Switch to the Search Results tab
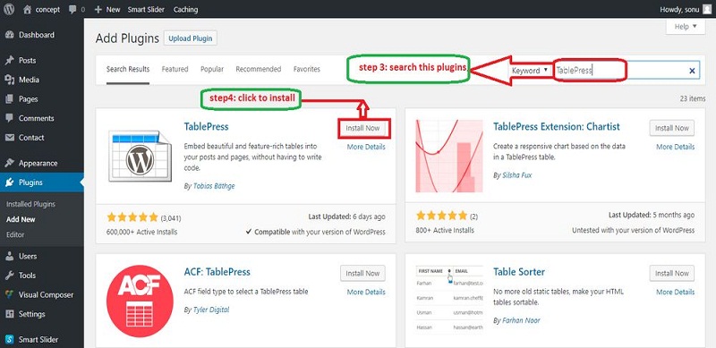 [x=128, y=69]
